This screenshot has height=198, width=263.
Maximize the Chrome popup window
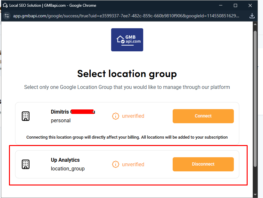tap(235, 5)
